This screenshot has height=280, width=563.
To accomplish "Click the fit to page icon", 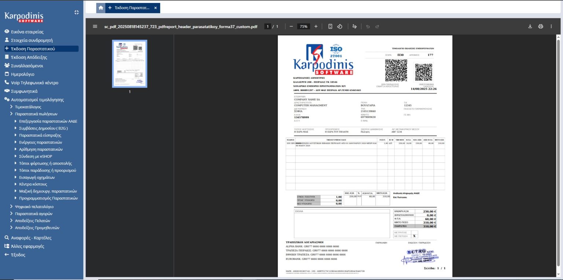I will pos(330,26).
